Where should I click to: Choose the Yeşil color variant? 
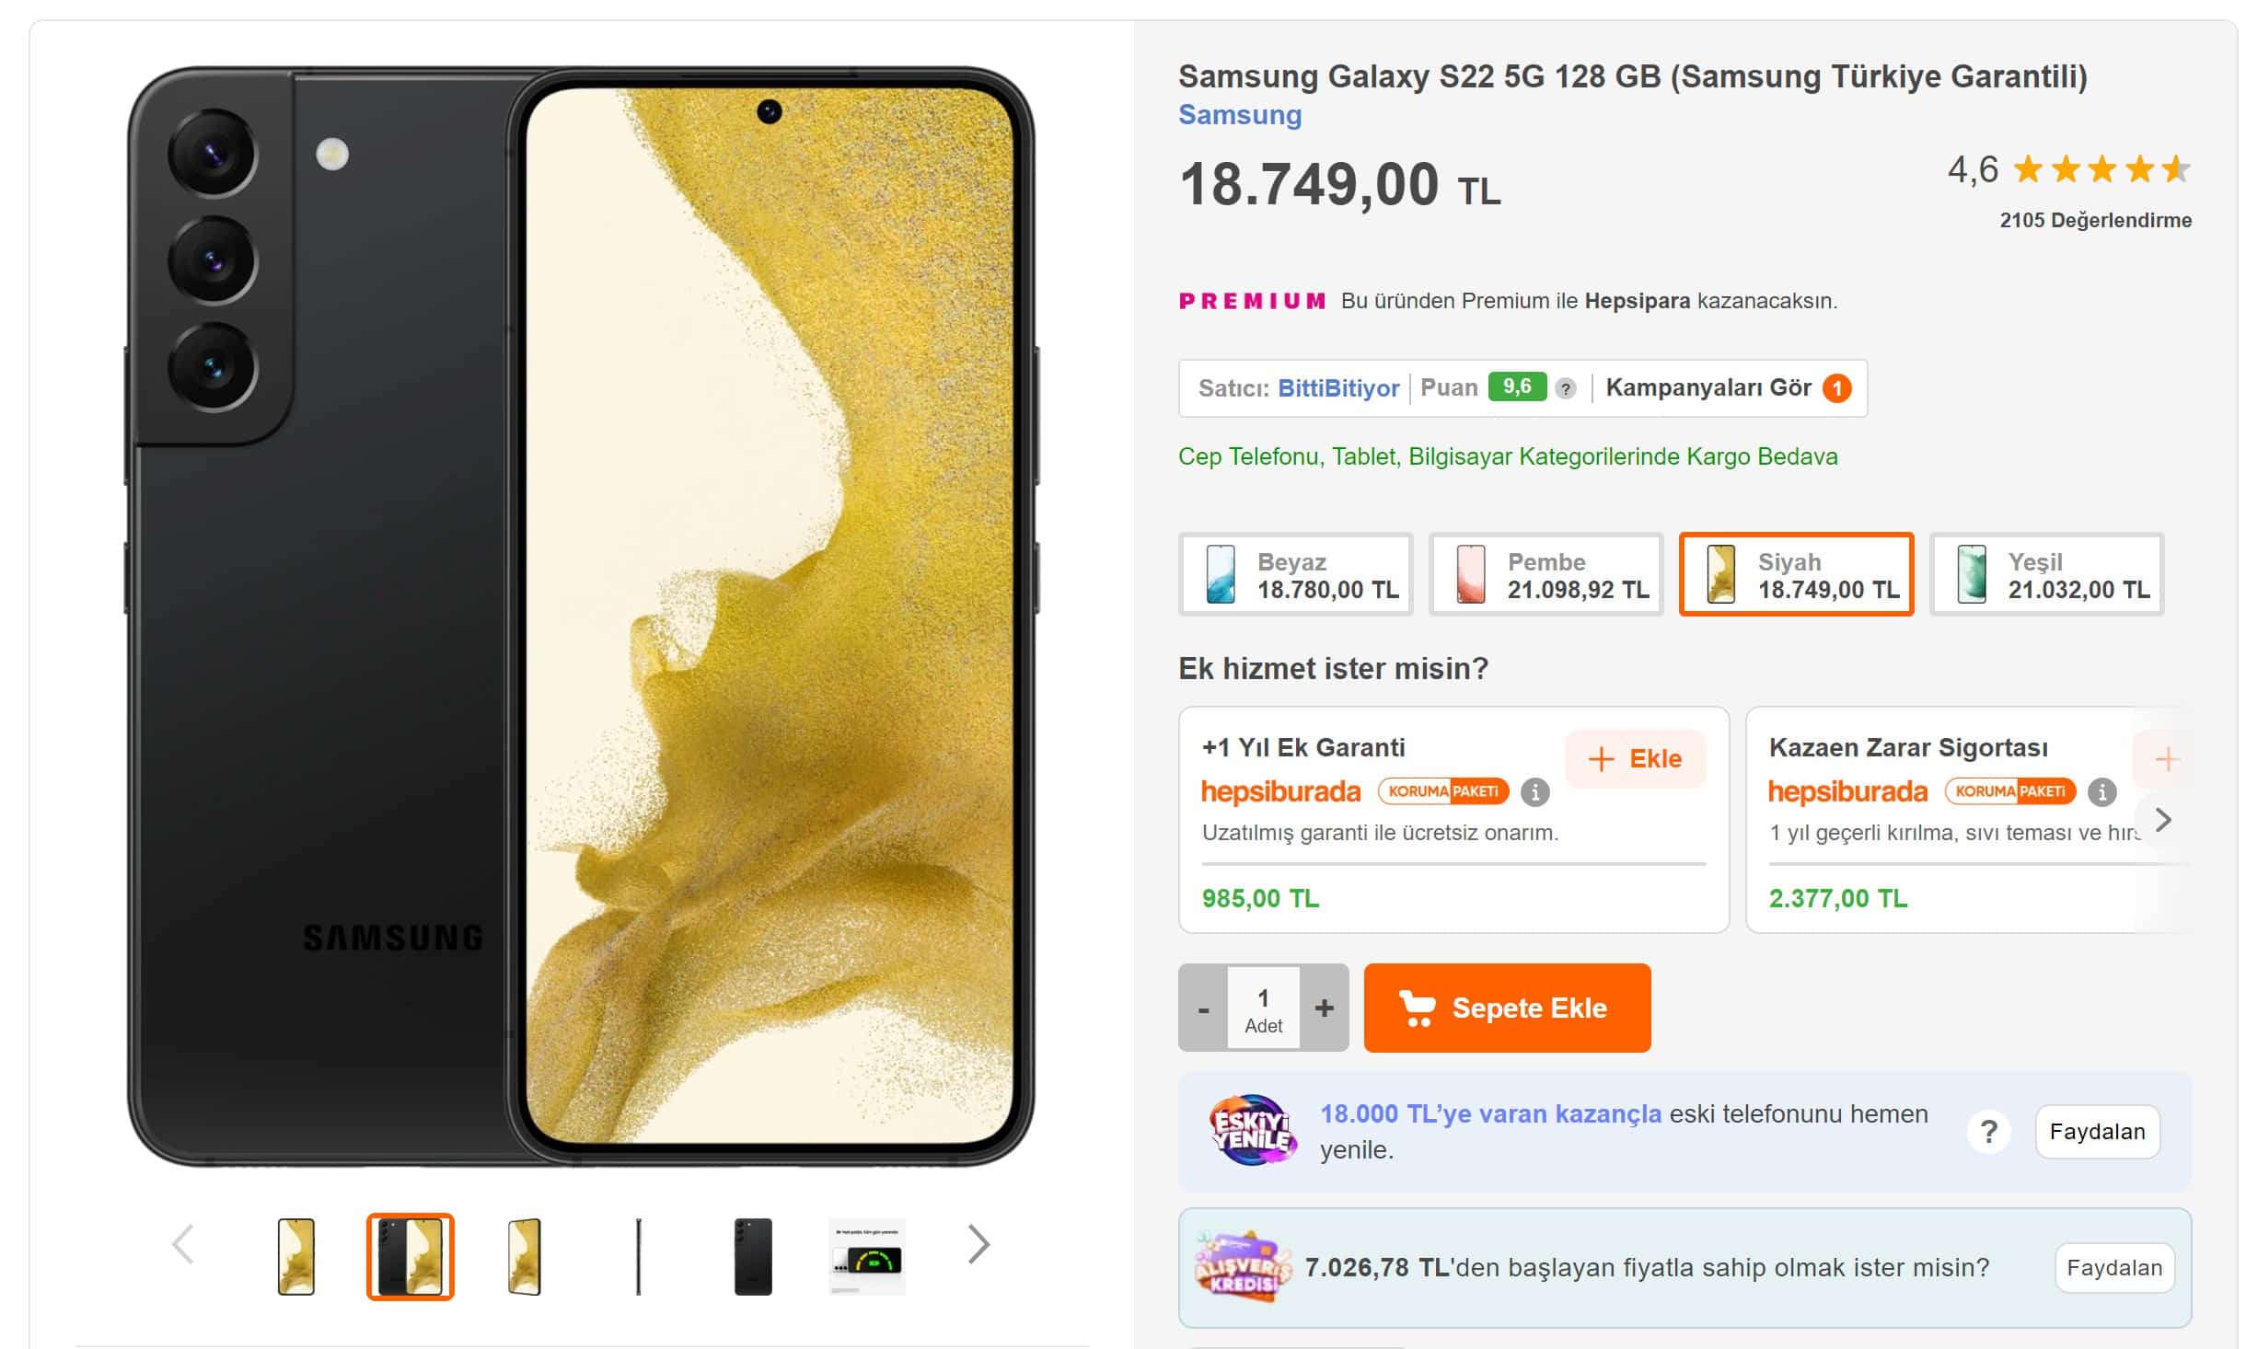click(x=2046, y=575)
